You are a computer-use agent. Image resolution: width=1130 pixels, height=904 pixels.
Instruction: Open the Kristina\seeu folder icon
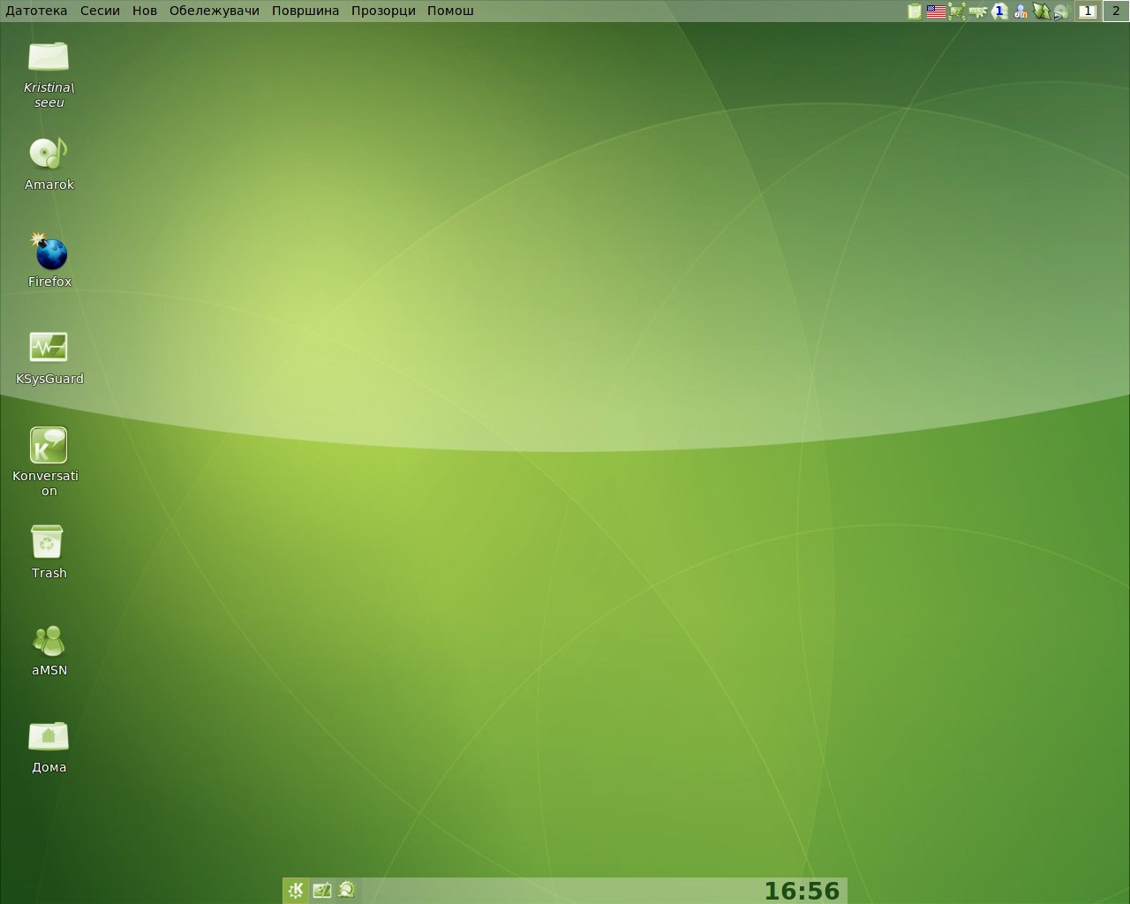click(x=49, y=56)
